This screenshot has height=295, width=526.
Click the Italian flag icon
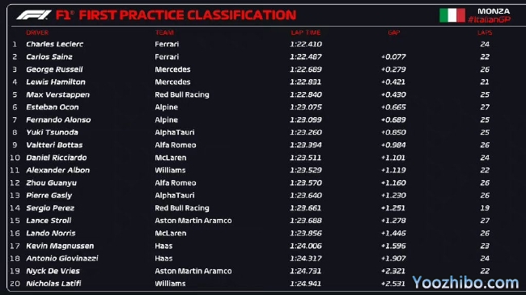pyautogui.click(x=452, y=15)
